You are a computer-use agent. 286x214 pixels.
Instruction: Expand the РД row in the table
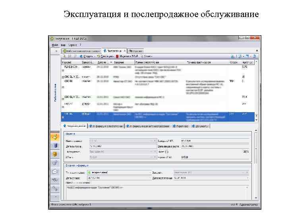pyautogui.click(x=63, y=71)
